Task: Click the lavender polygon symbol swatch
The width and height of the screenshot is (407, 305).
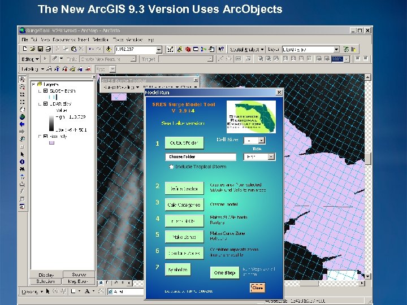Action: pyautogui.click(x=51, y=143)
